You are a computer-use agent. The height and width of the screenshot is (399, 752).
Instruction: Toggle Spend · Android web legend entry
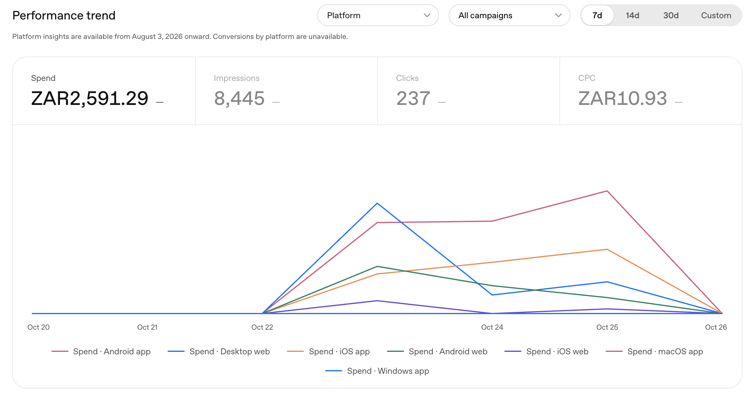[x=437, y=352]
